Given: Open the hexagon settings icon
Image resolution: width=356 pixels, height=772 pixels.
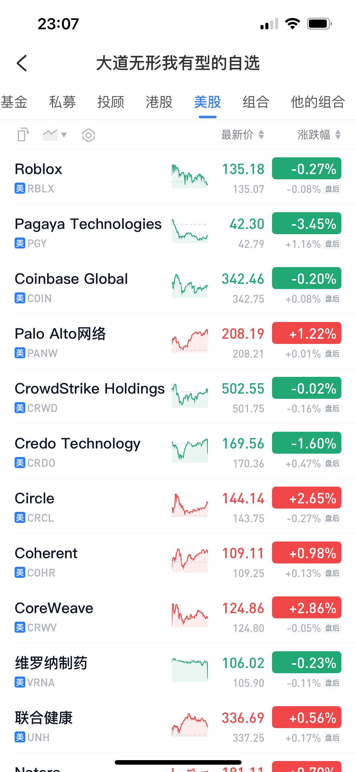Looking at the screenshot, I should [x=89, y=135].
